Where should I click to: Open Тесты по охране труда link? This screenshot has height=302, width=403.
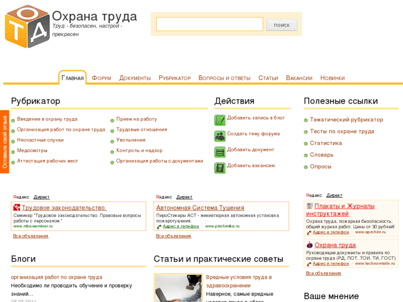tap(342, 131)
